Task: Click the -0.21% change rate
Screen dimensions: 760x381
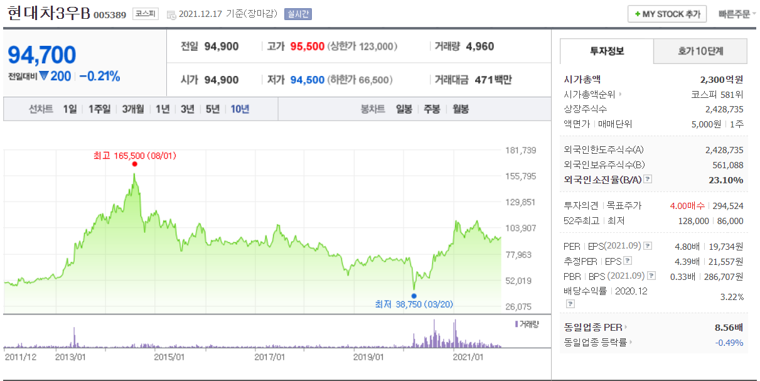Action: (100, 77)
